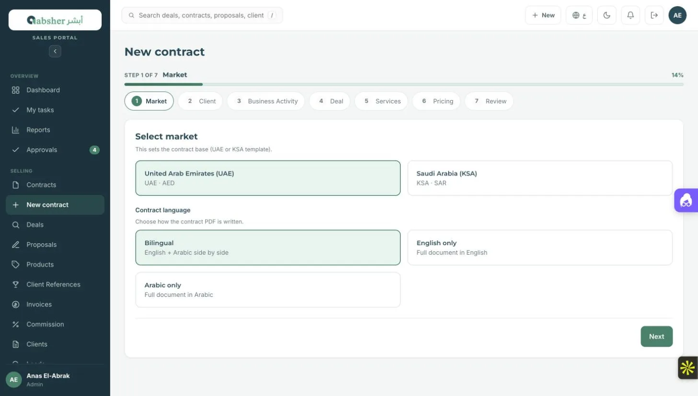This screenshot has width=698, height=396.
Task: Click the Deals magnifier icon
Action: click(x=16, y=225)
